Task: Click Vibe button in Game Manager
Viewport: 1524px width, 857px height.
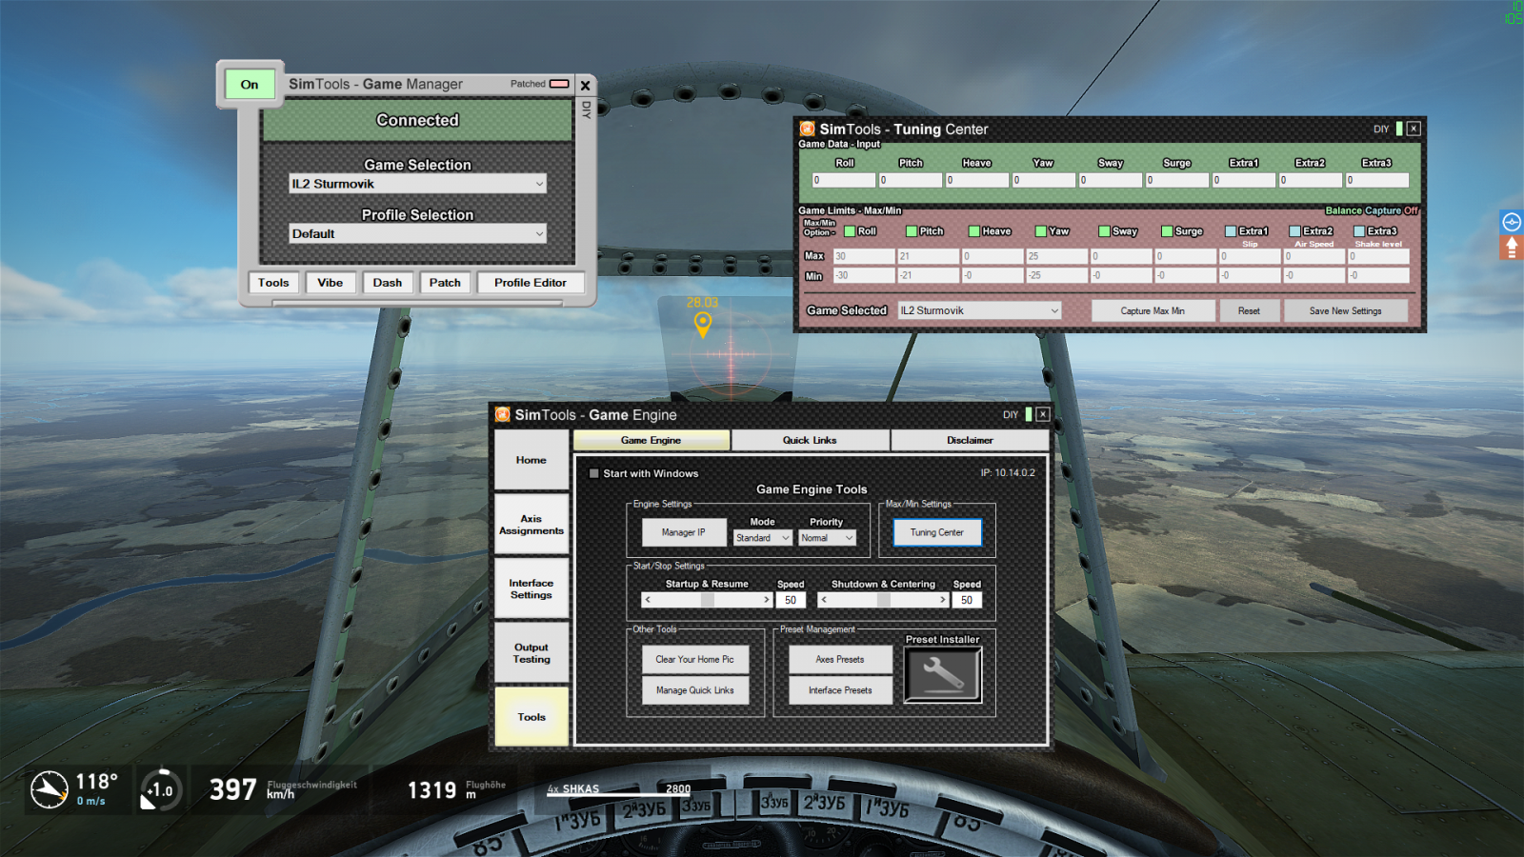Action: point(331,283)
